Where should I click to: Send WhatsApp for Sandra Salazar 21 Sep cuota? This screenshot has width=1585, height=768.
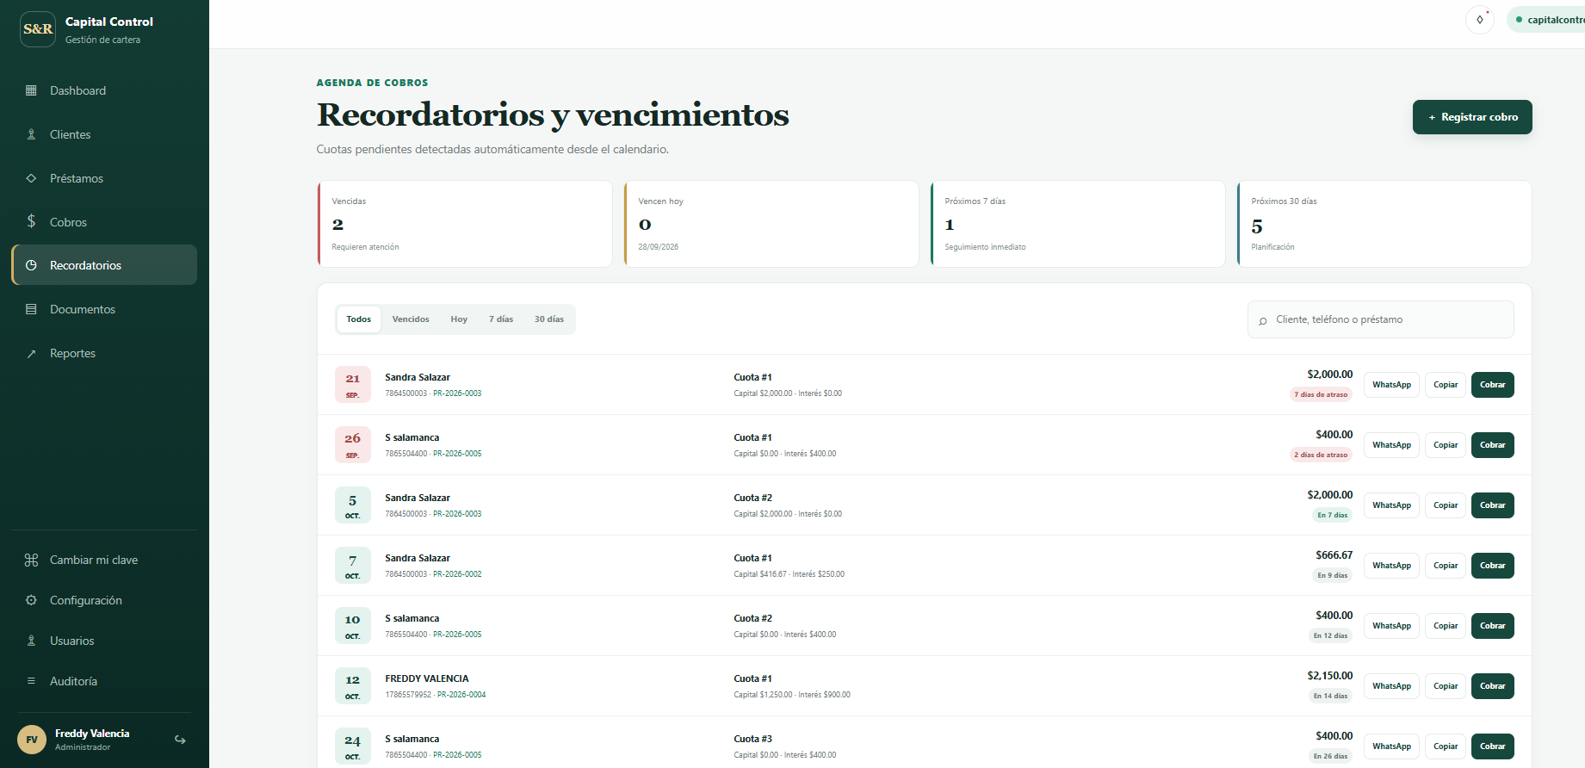(x=1391, y=385)
